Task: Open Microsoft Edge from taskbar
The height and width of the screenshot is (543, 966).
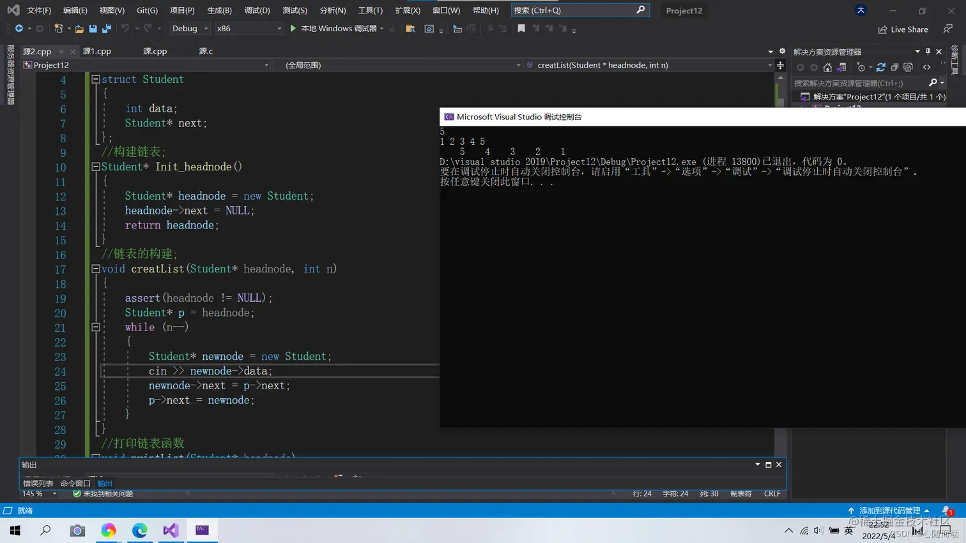Action: point(139,530)
